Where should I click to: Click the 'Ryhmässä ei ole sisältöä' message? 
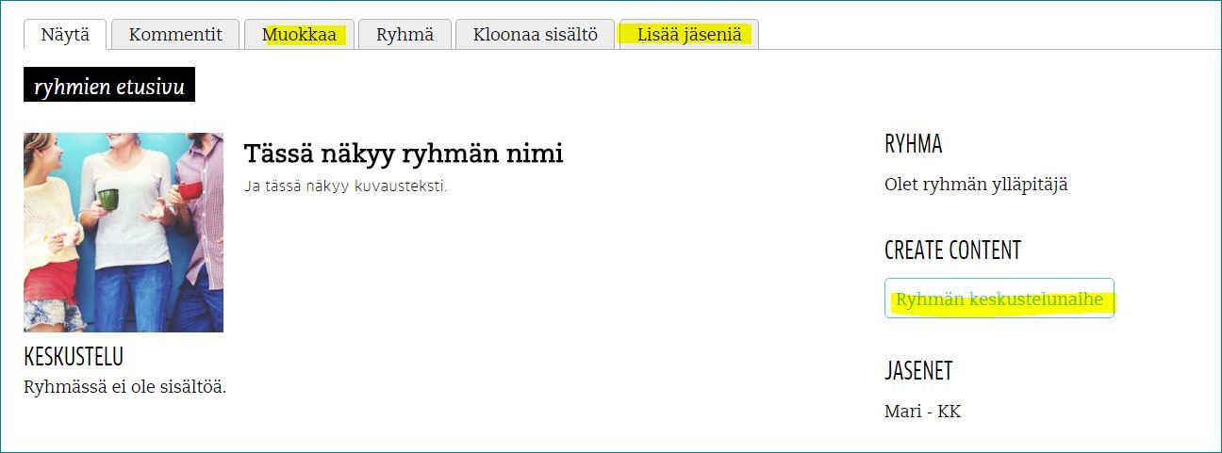pos(124,386)
